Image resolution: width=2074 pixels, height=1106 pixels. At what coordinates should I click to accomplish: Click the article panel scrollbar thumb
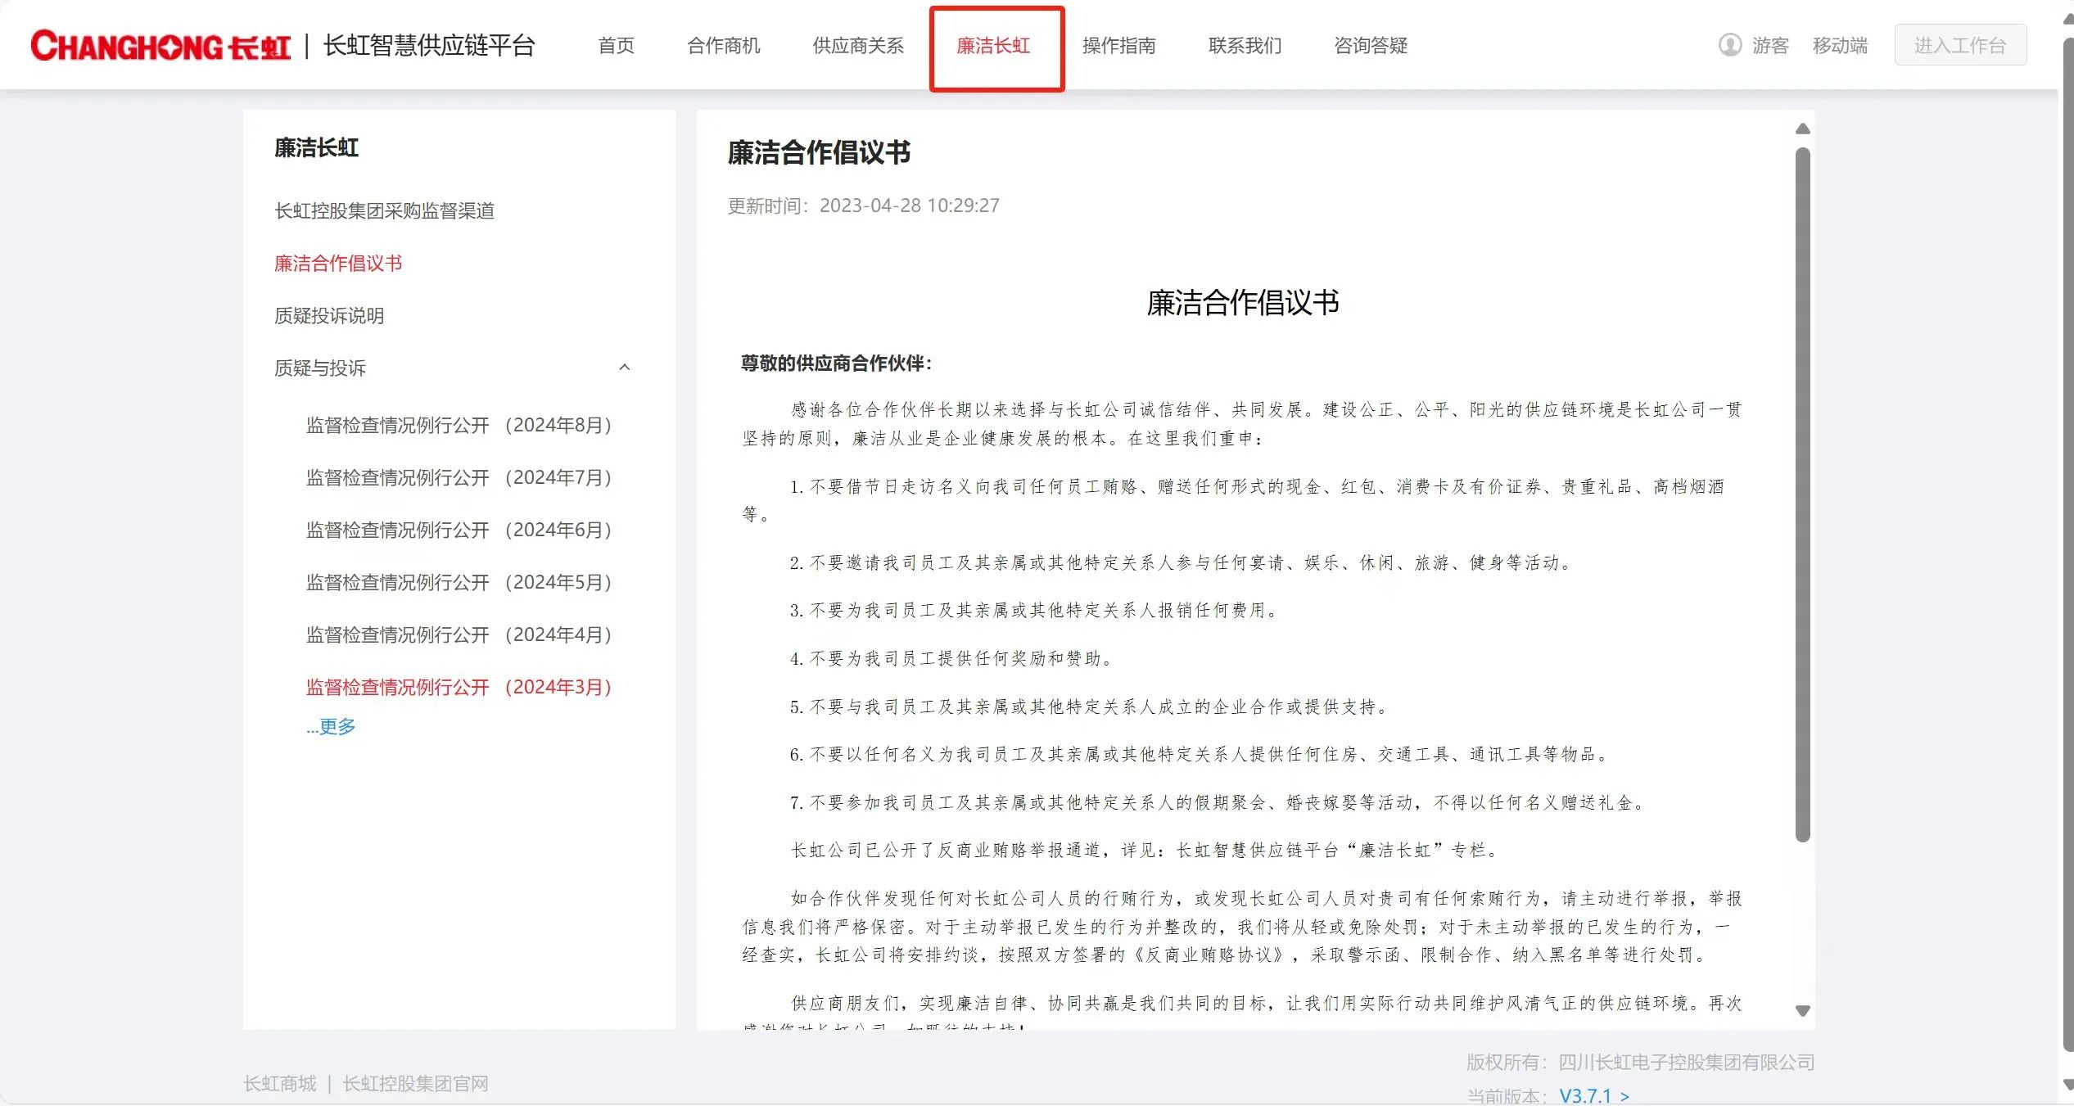click(1802, 494)
